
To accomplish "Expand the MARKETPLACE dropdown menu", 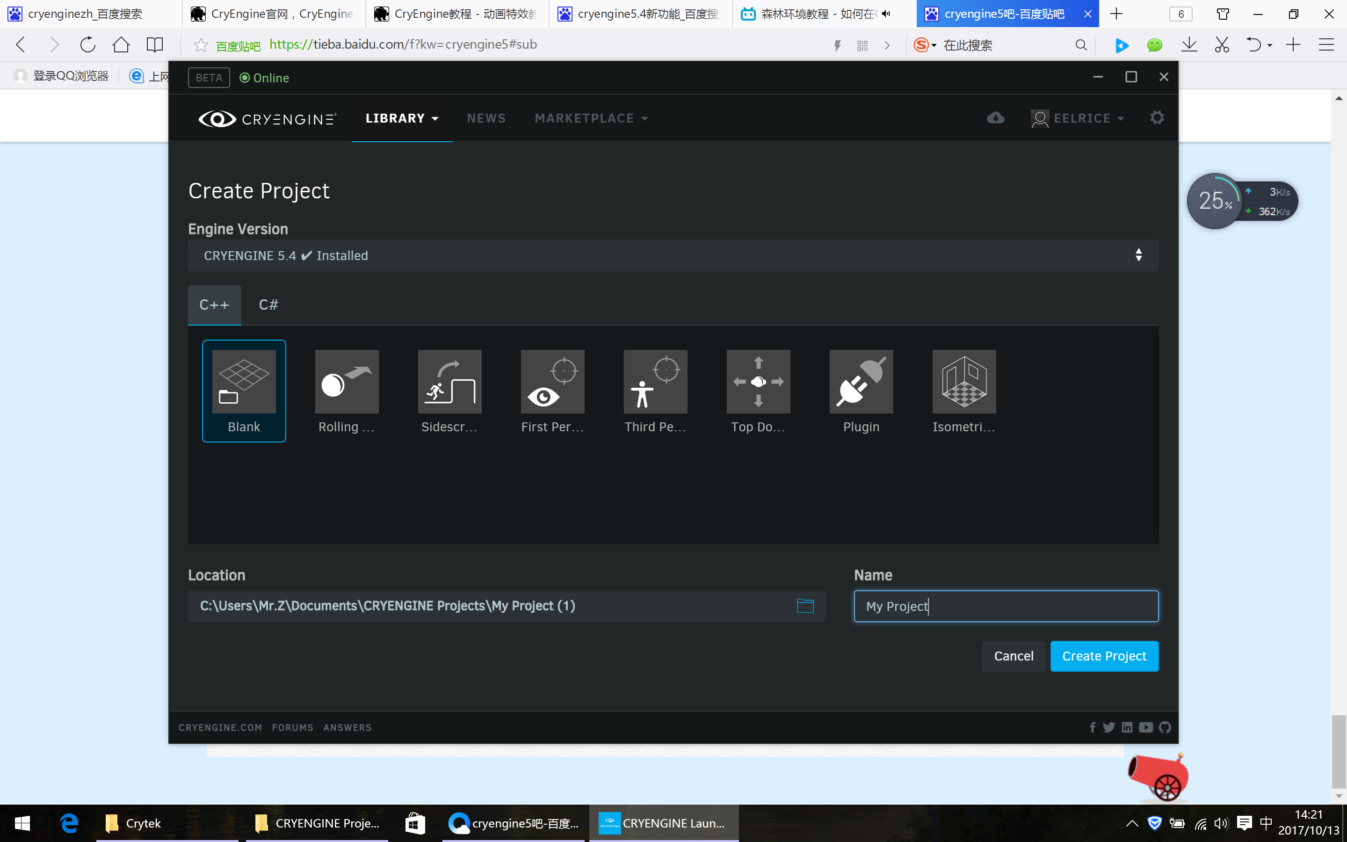I will 591,119.
